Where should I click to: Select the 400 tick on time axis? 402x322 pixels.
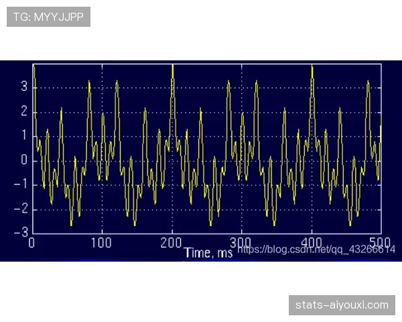point(311,241)
